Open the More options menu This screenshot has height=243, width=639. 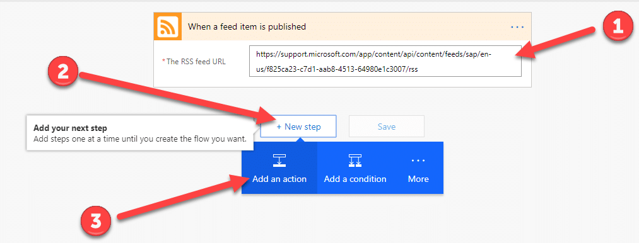tap(418, 168)
